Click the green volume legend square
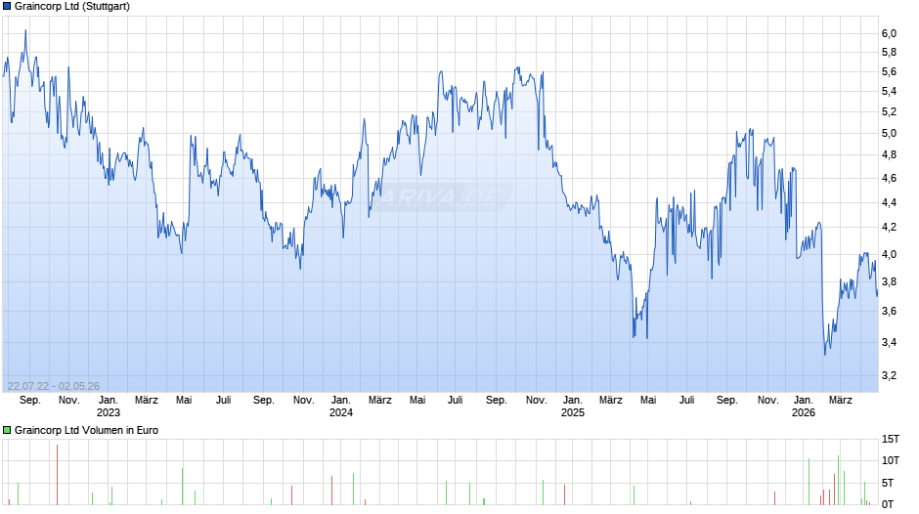The width and height of the screenshot is (919, 514). pyautogui.click(x=7, y=430)
